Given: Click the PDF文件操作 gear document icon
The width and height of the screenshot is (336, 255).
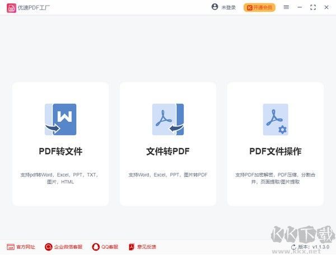Looking at the screenshot, I should (x=276, y=119).
